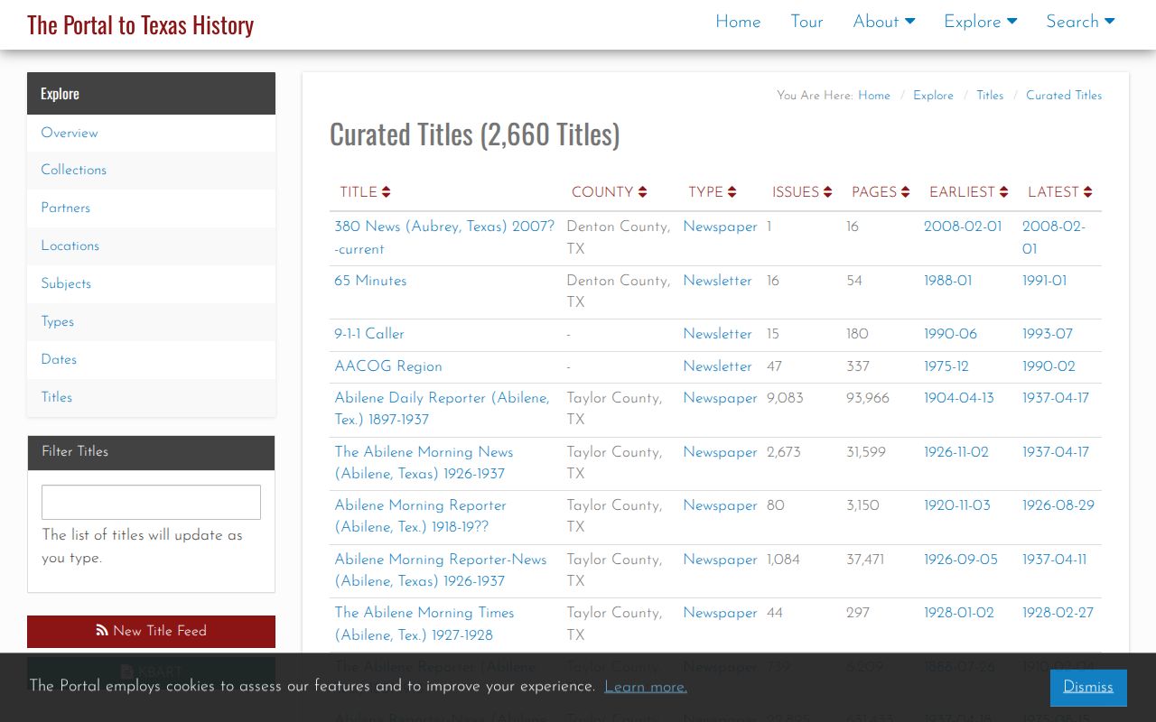Sort table by County sort icon
Screen dimensions: 1156x722
coord(642,192)
